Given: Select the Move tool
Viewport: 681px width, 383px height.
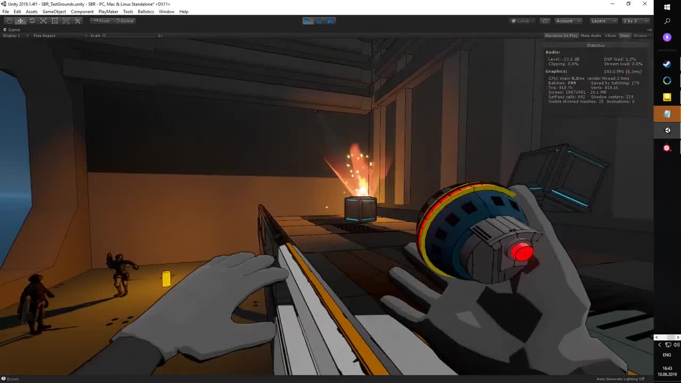Looking at the screenshot, I should point(20,21).
